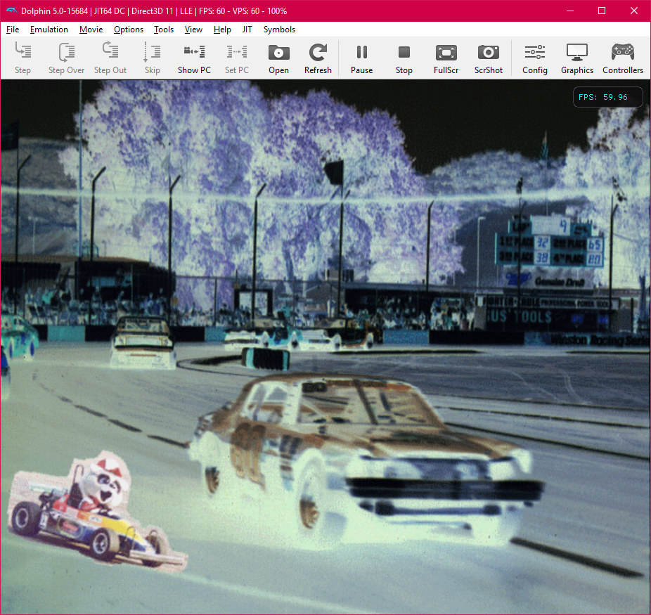Minimize the Dolphin window
The height and width of the screenshot is (615, 651).
pyautogui.click(x=570, y=11)
